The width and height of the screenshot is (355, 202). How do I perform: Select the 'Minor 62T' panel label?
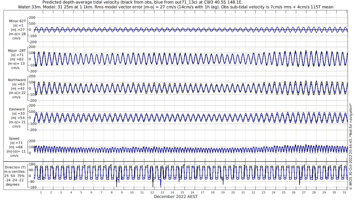tap(17, 21)
